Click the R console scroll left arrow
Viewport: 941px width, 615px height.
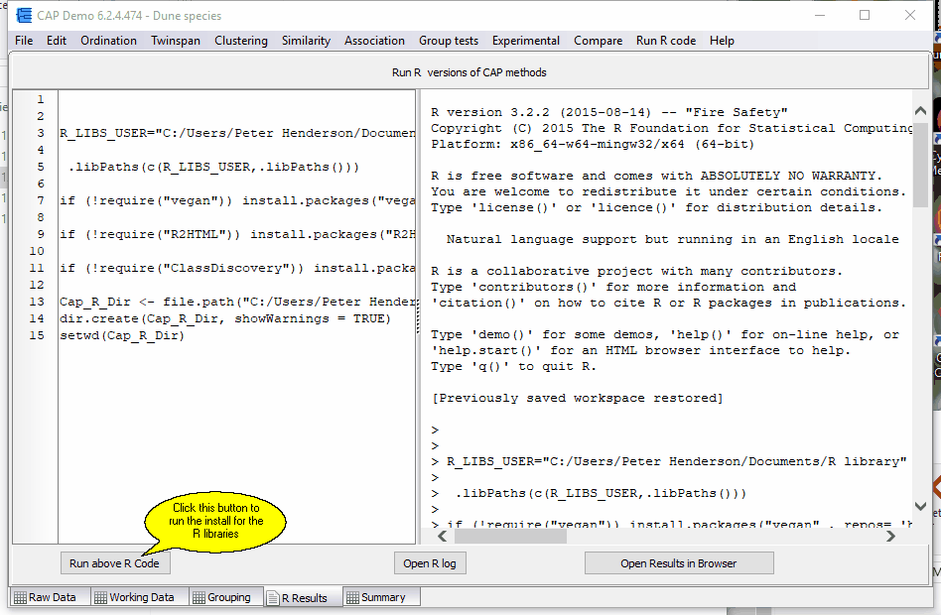[443, 536]
